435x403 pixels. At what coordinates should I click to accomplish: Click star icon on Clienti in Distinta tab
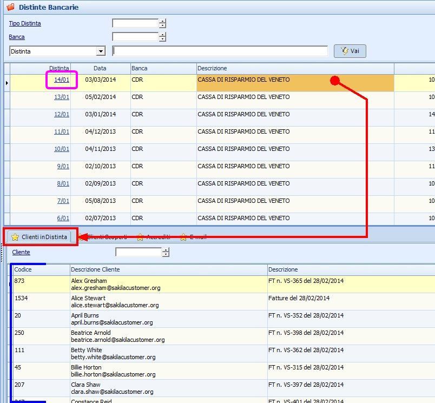[x=15, y=237]
